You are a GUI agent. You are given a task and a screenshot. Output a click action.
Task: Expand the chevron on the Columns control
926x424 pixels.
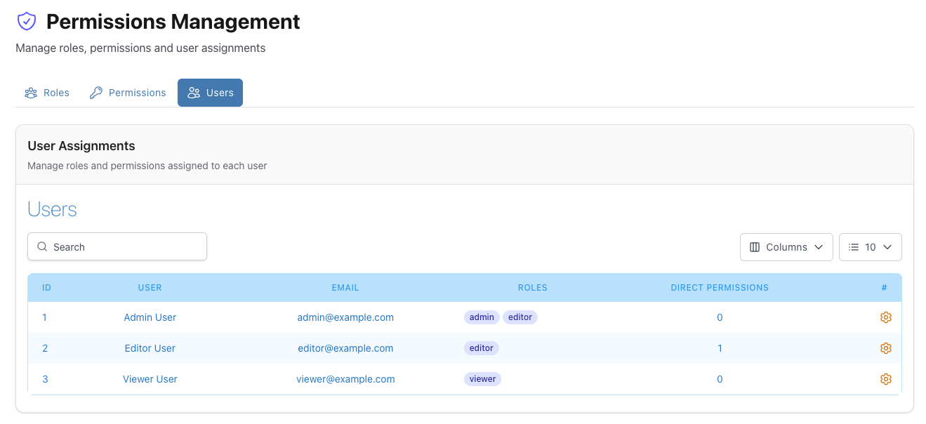tap(819, 247)
